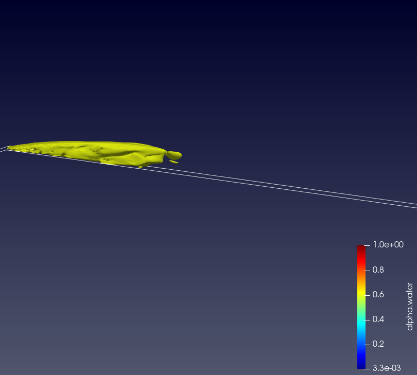The height and width of the screenshot is (375, 417).
Task: Click the alpha.water color legend bar
Action: (x=361, y=307)
